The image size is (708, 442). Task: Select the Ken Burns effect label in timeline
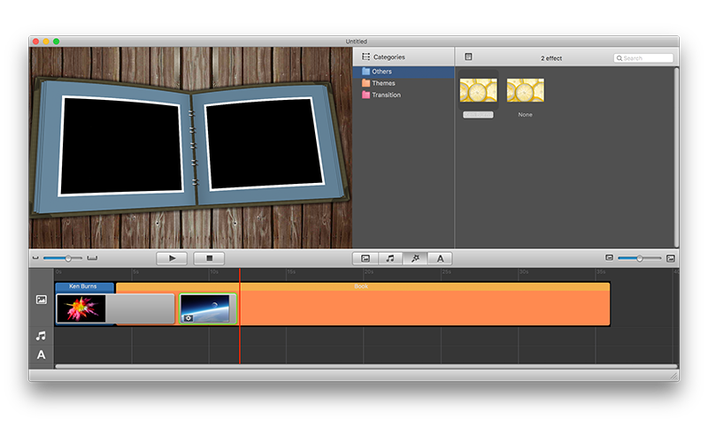pos(85,286)
